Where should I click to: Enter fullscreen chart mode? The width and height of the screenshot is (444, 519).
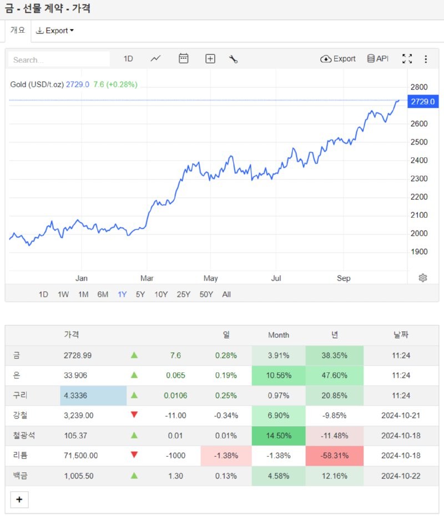[407, 59]
